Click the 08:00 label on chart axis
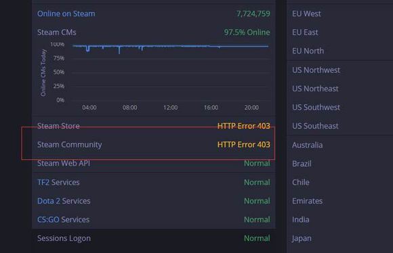The width and height of the screenshot is (393, 253). click(x=130, y=108)
